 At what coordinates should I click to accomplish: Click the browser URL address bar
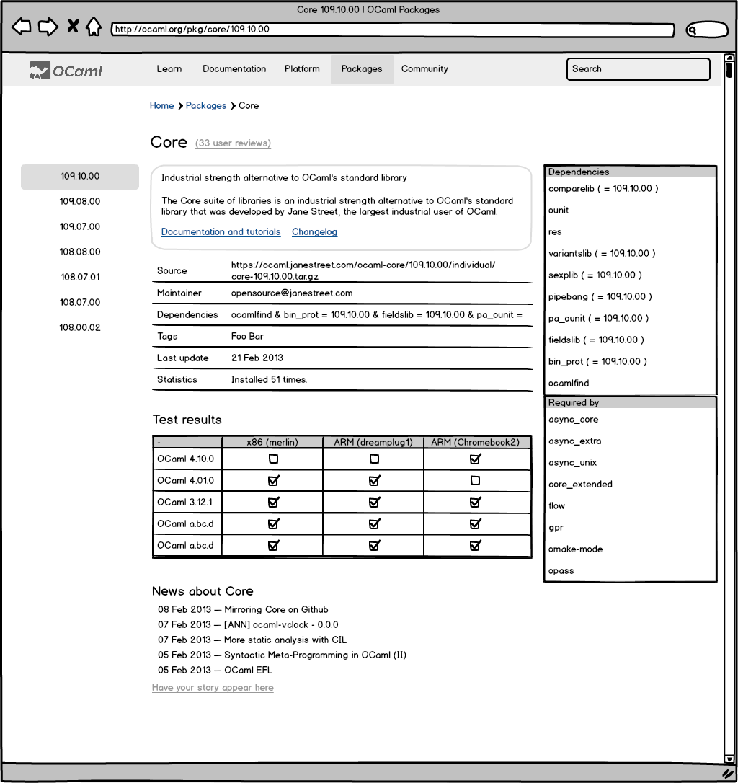pyautogui.click(x=393, y=30)
